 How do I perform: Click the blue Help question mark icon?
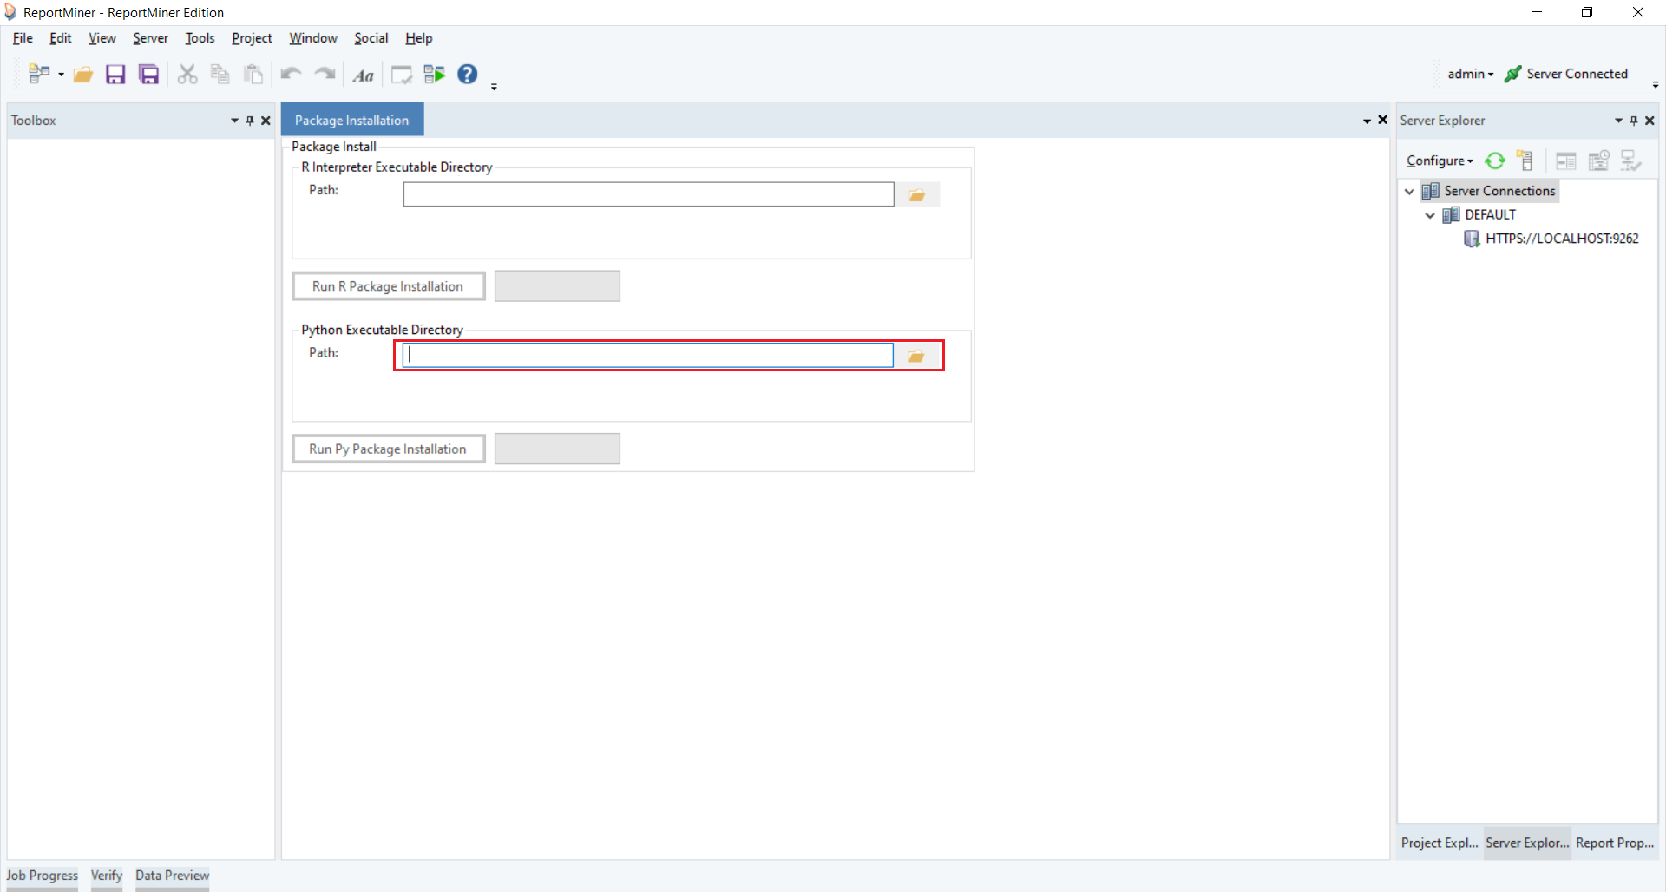pyautogui.click(x=468, y=75)
